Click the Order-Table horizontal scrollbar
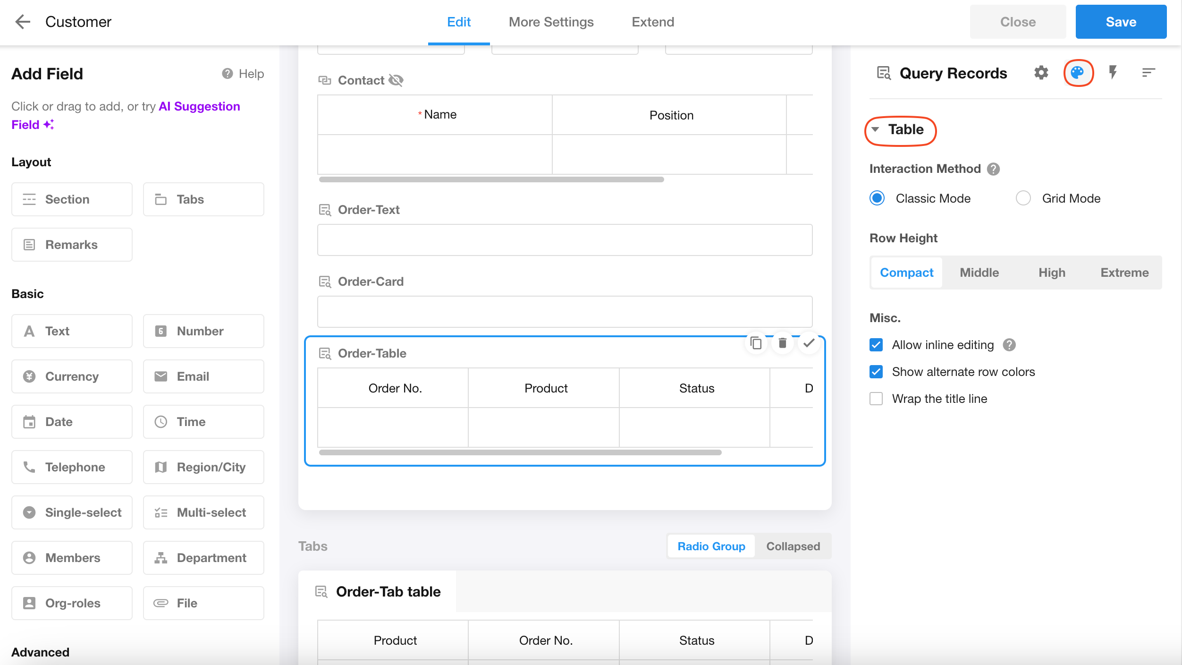 click(x=520, y=452)
